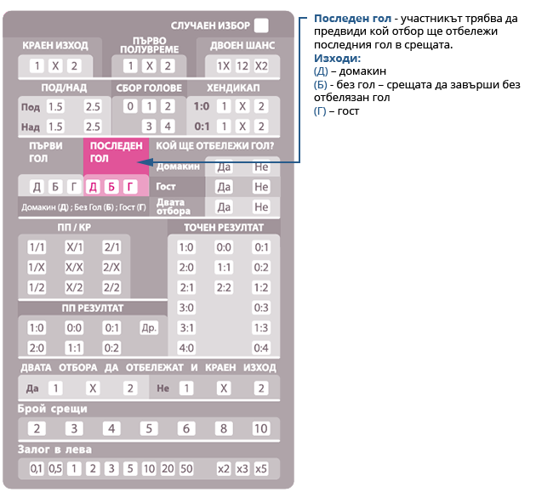Pick Др. in ПП резултат
This screenshot has height=492, width=553.
pos(149,327)
